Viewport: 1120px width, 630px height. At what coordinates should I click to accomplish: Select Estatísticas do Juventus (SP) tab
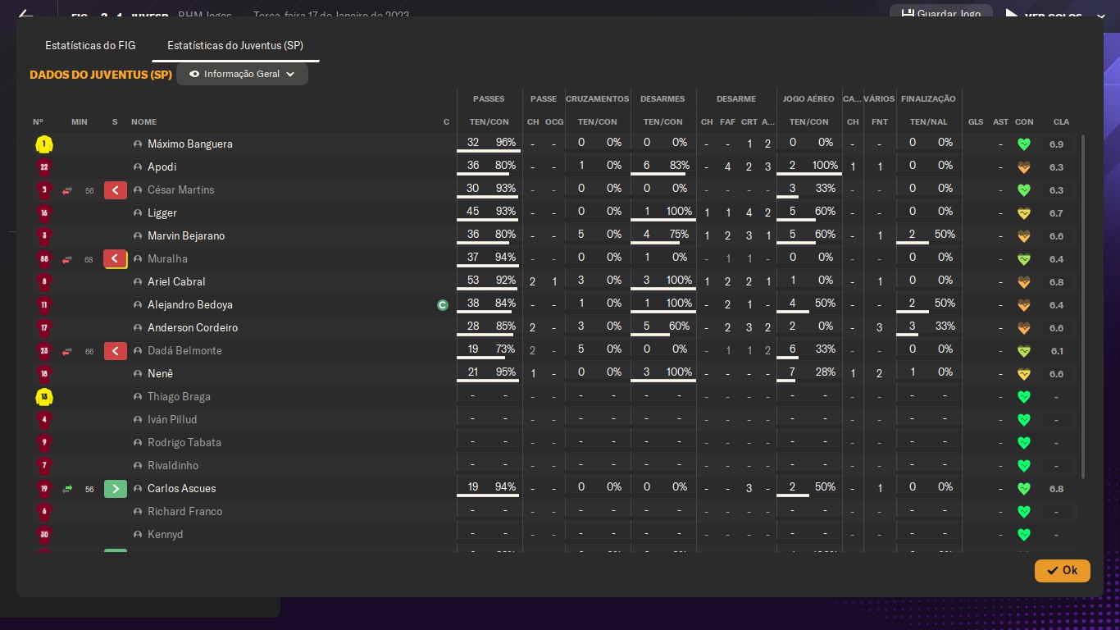click(x=235, y=46)
